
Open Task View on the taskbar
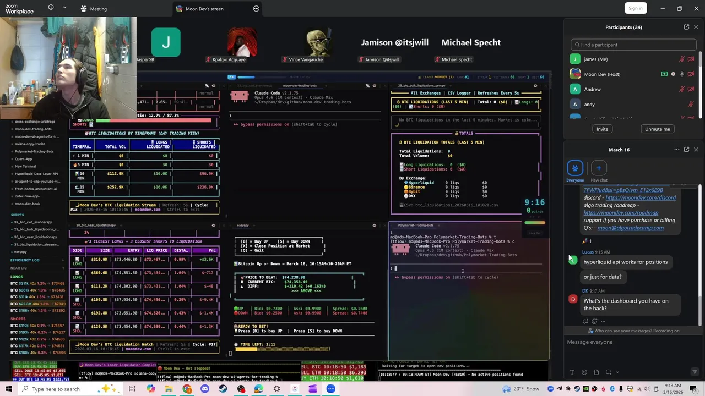pos(132,389)
